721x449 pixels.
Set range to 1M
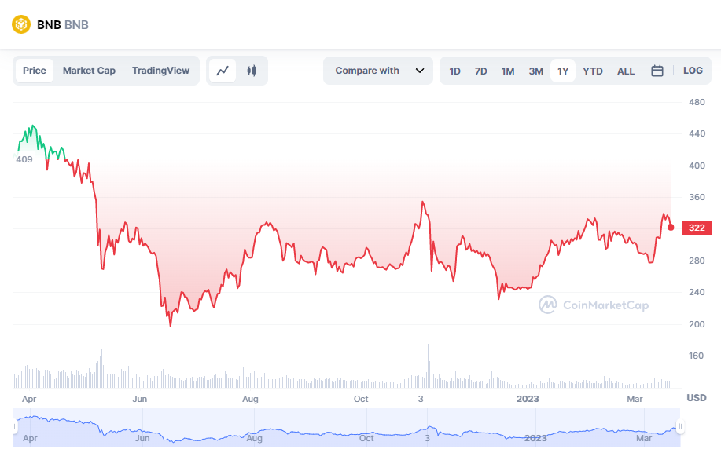coord(508,71)
